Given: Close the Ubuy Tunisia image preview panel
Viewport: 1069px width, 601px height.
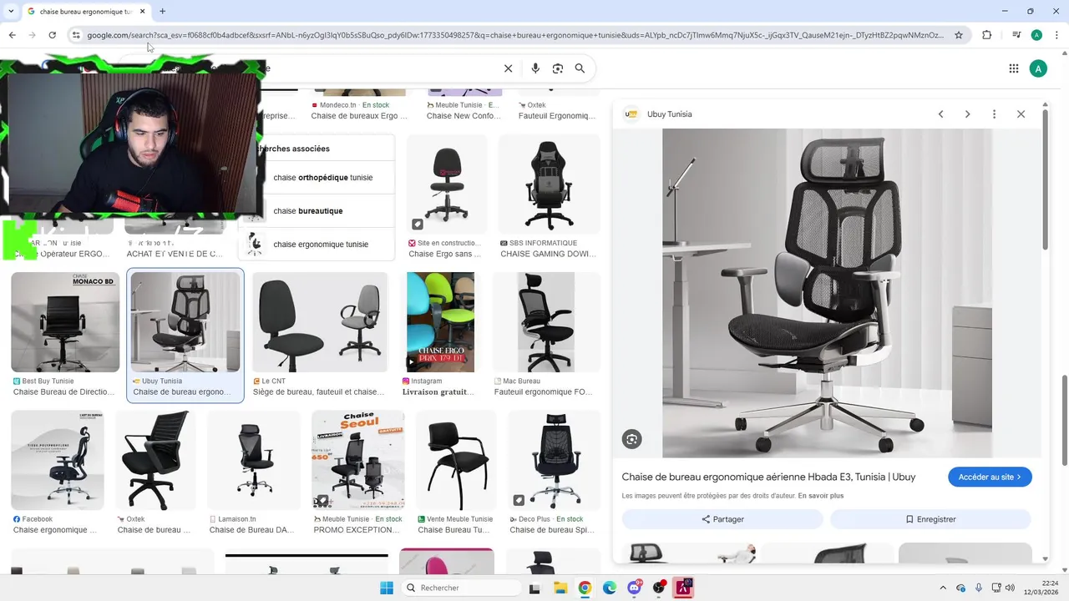Looking at the screenshot, I should [1021, 114].
